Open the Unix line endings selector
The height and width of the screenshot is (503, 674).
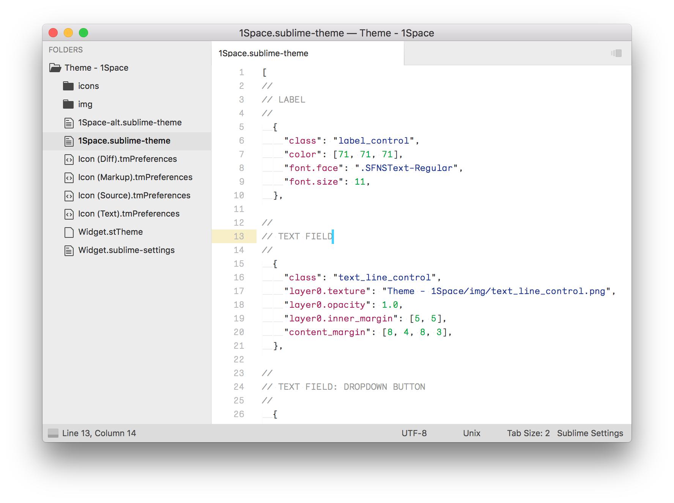(x=472, y=433)
